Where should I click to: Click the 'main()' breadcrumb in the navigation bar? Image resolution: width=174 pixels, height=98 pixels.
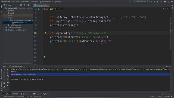tap(58, 2)
